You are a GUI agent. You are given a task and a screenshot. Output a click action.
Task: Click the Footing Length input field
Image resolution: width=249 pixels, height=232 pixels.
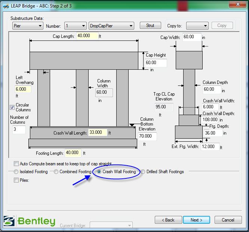coord(73,153)
